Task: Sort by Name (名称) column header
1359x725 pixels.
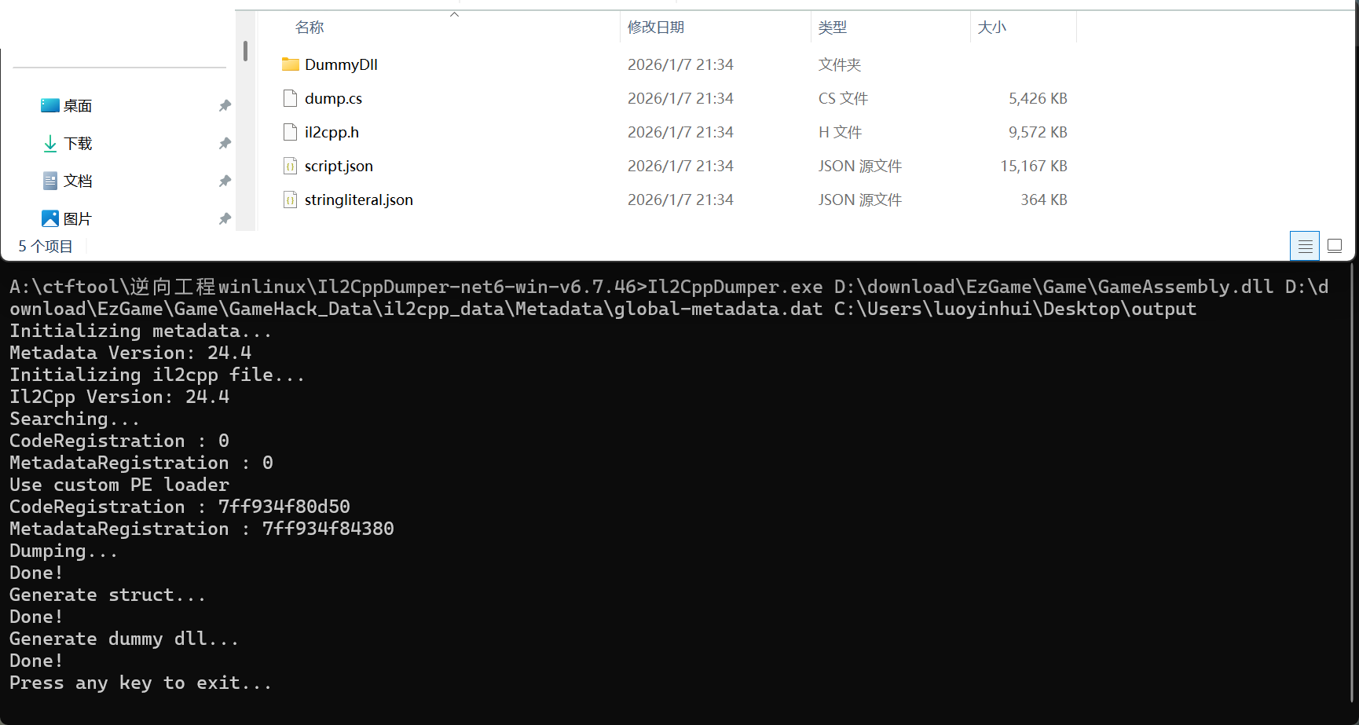Action: 310,27
